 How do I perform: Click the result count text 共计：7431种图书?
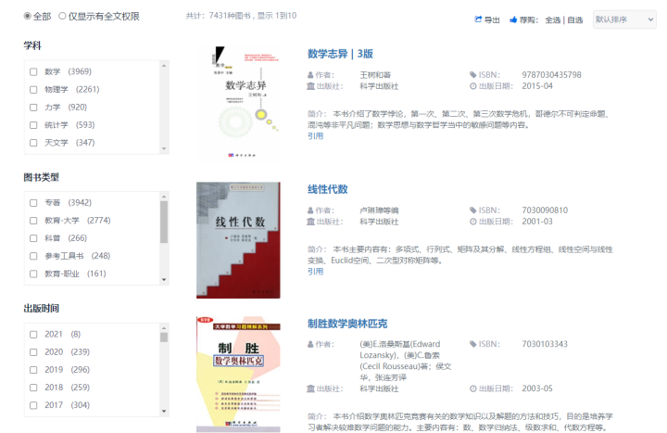click(219, 16)
